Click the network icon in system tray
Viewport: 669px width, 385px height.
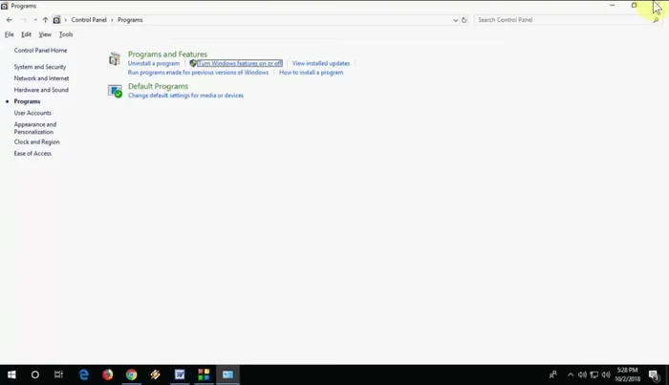pyautogui.click(x=593, y=374)
